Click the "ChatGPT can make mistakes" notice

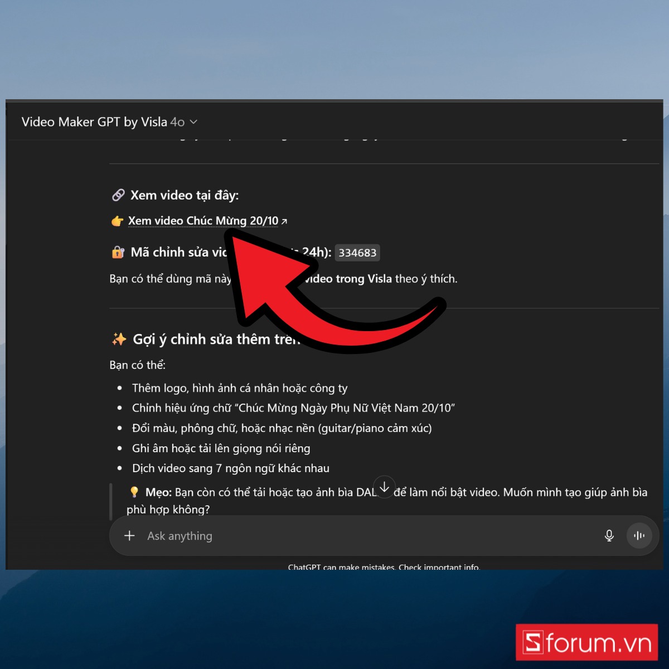coord(384,566)
